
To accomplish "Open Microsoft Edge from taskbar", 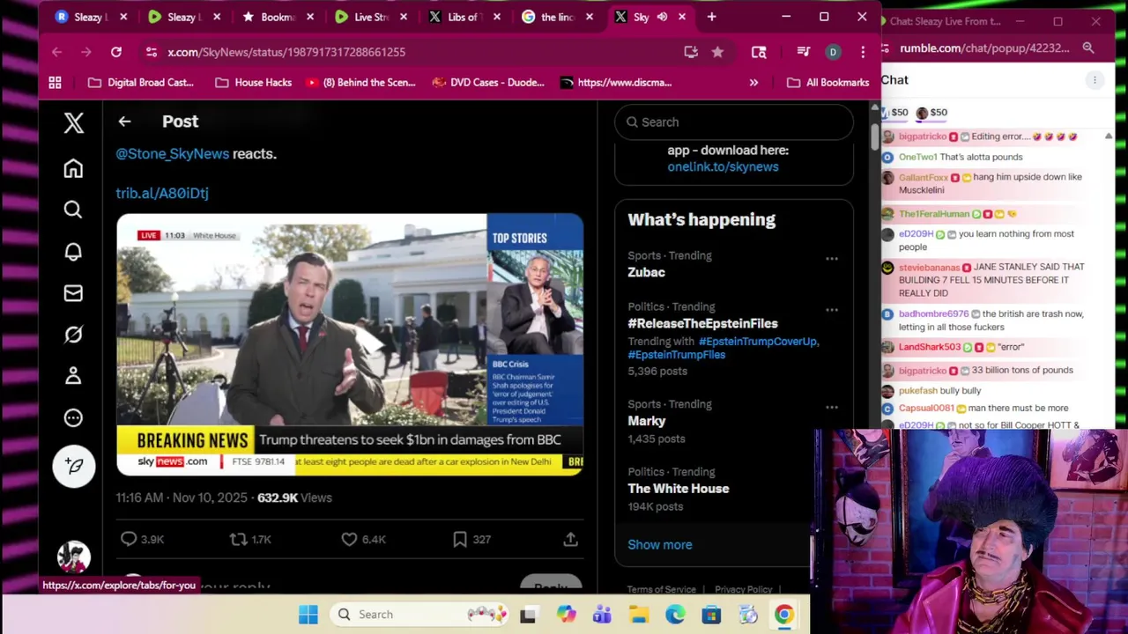I will [675, 615].
